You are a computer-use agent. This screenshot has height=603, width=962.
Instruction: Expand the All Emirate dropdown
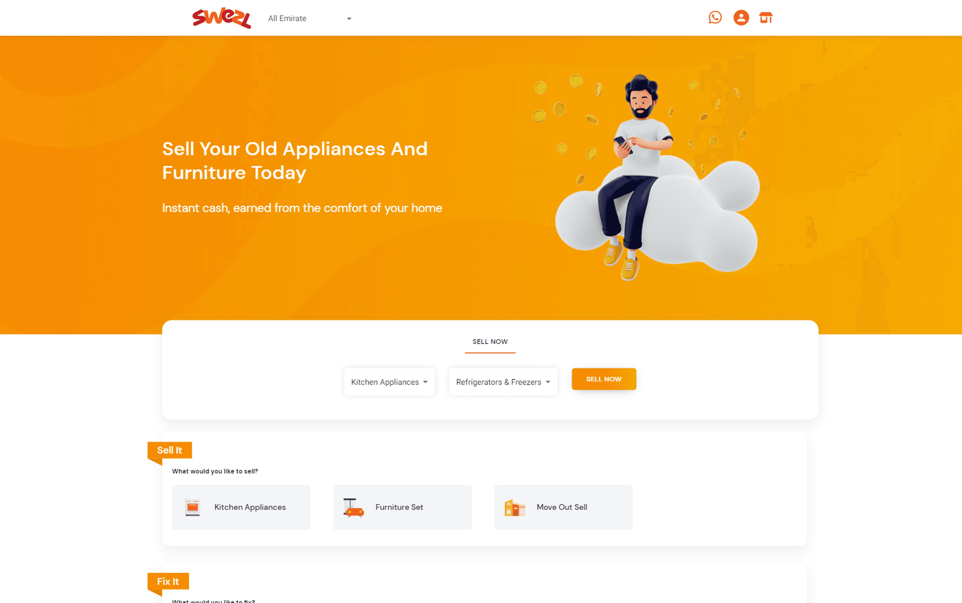[310, 18]
